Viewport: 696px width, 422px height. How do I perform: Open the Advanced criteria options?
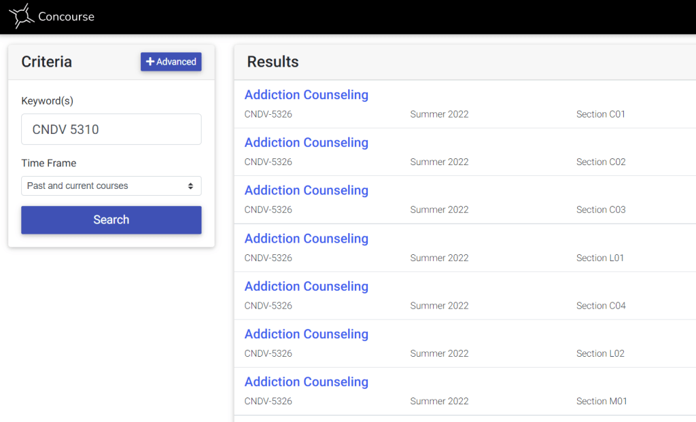coord(171,62)
